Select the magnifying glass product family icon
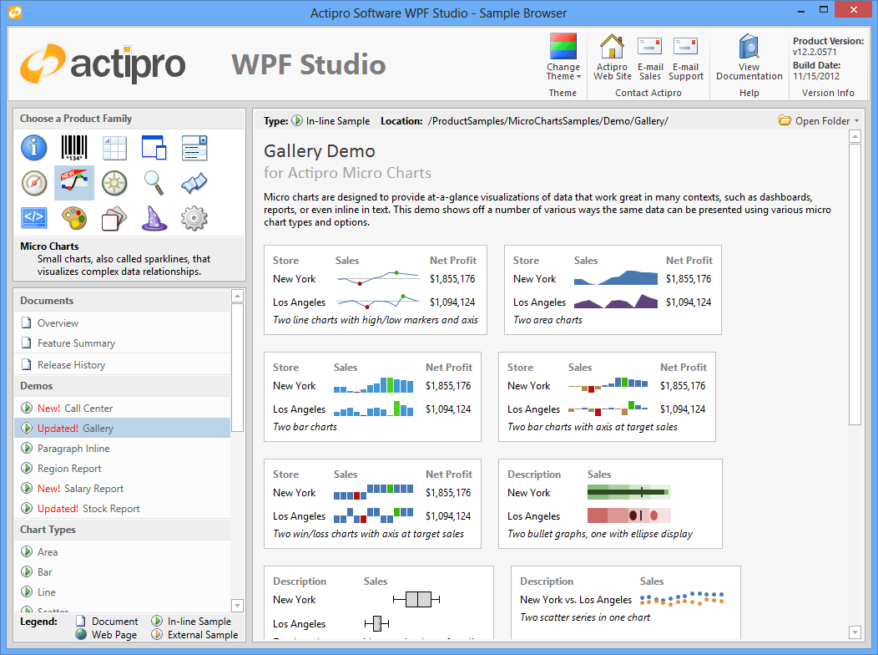This screenshot has height=655, width=878. click(x=154, y=183)
